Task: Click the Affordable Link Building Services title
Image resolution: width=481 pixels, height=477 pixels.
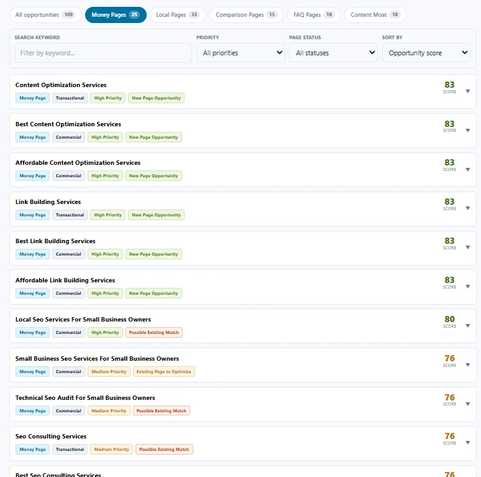Action: (65, 280)
